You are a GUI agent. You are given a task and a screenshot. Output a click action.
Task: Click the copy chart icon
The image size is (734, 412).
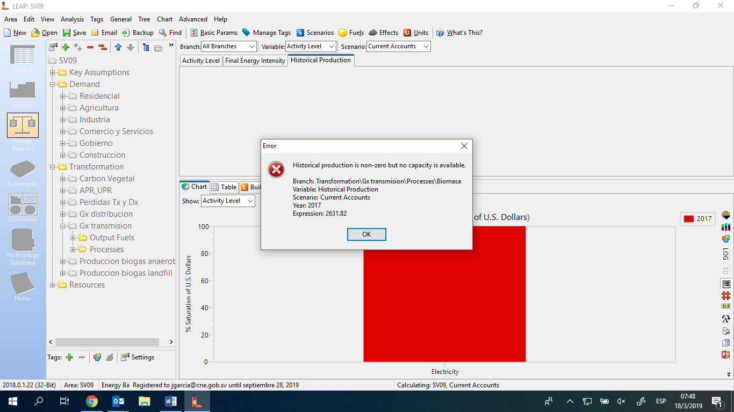tap(726, 343)
